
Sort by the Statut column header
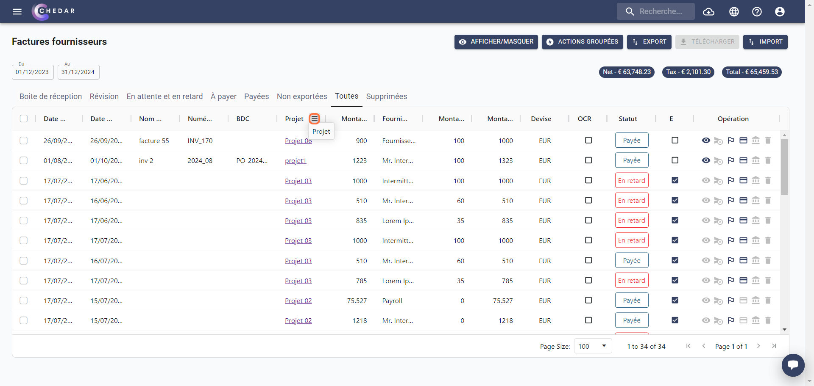[x=628, y=119]
